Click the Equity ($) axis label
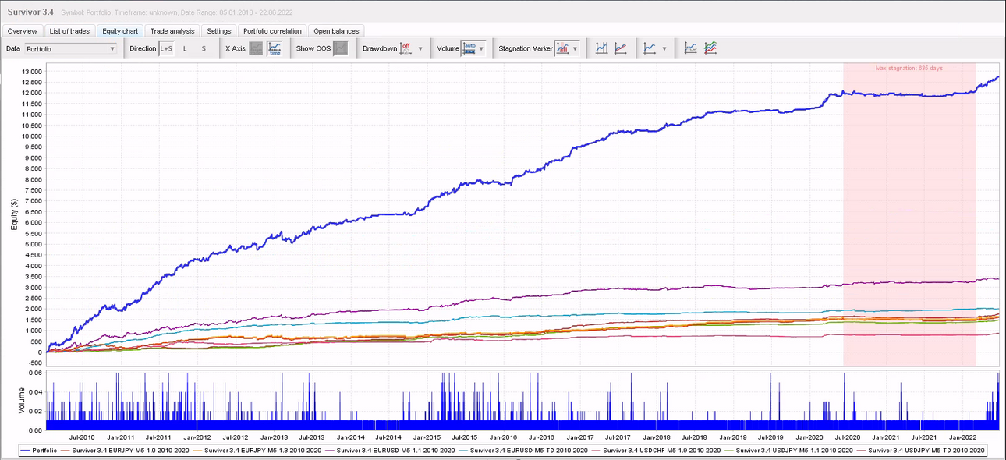This screenshot has height=460, width=1006. click(x=14, y=213)
